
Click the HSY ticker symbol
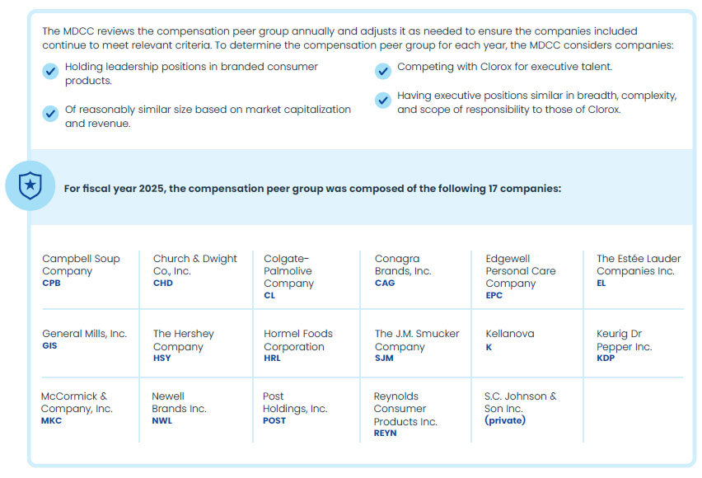[162, 359]
